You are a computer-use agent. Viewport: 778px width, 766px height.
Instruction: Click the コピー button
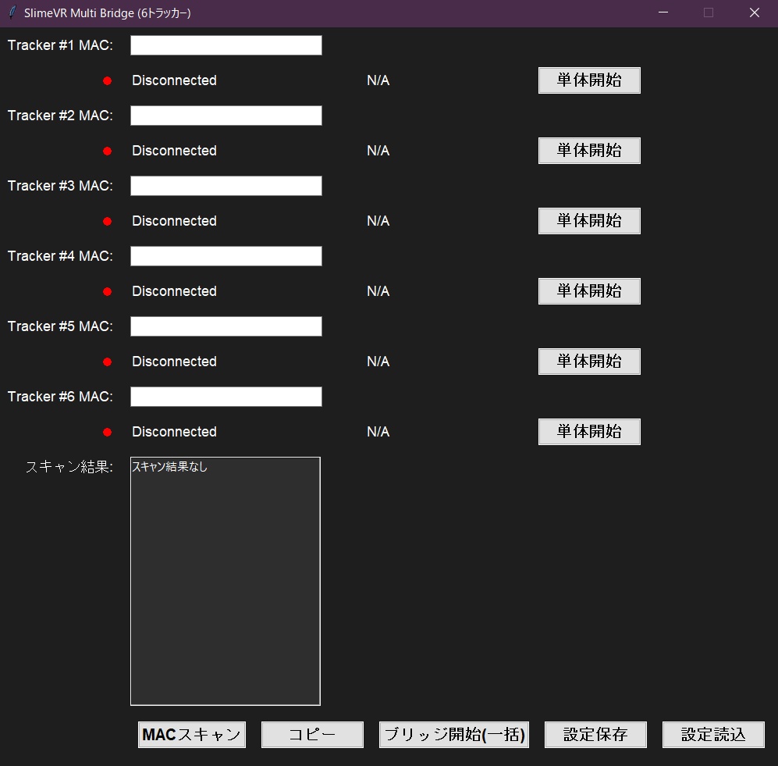point(312,735)
